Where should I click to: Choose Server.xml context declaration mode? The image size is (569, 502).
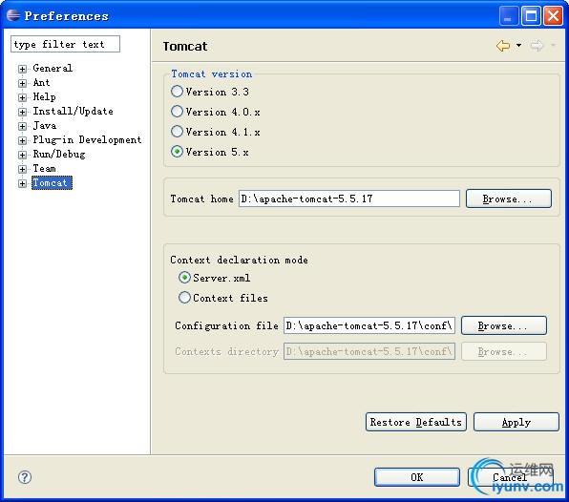pos(184,278)
